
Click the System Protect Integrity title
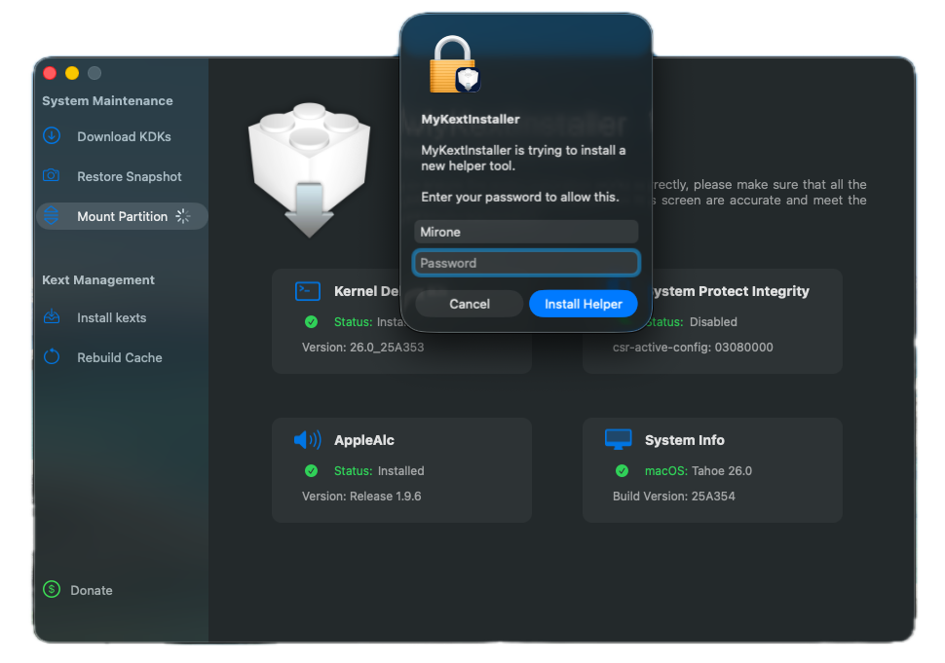(x=730, y=291)
